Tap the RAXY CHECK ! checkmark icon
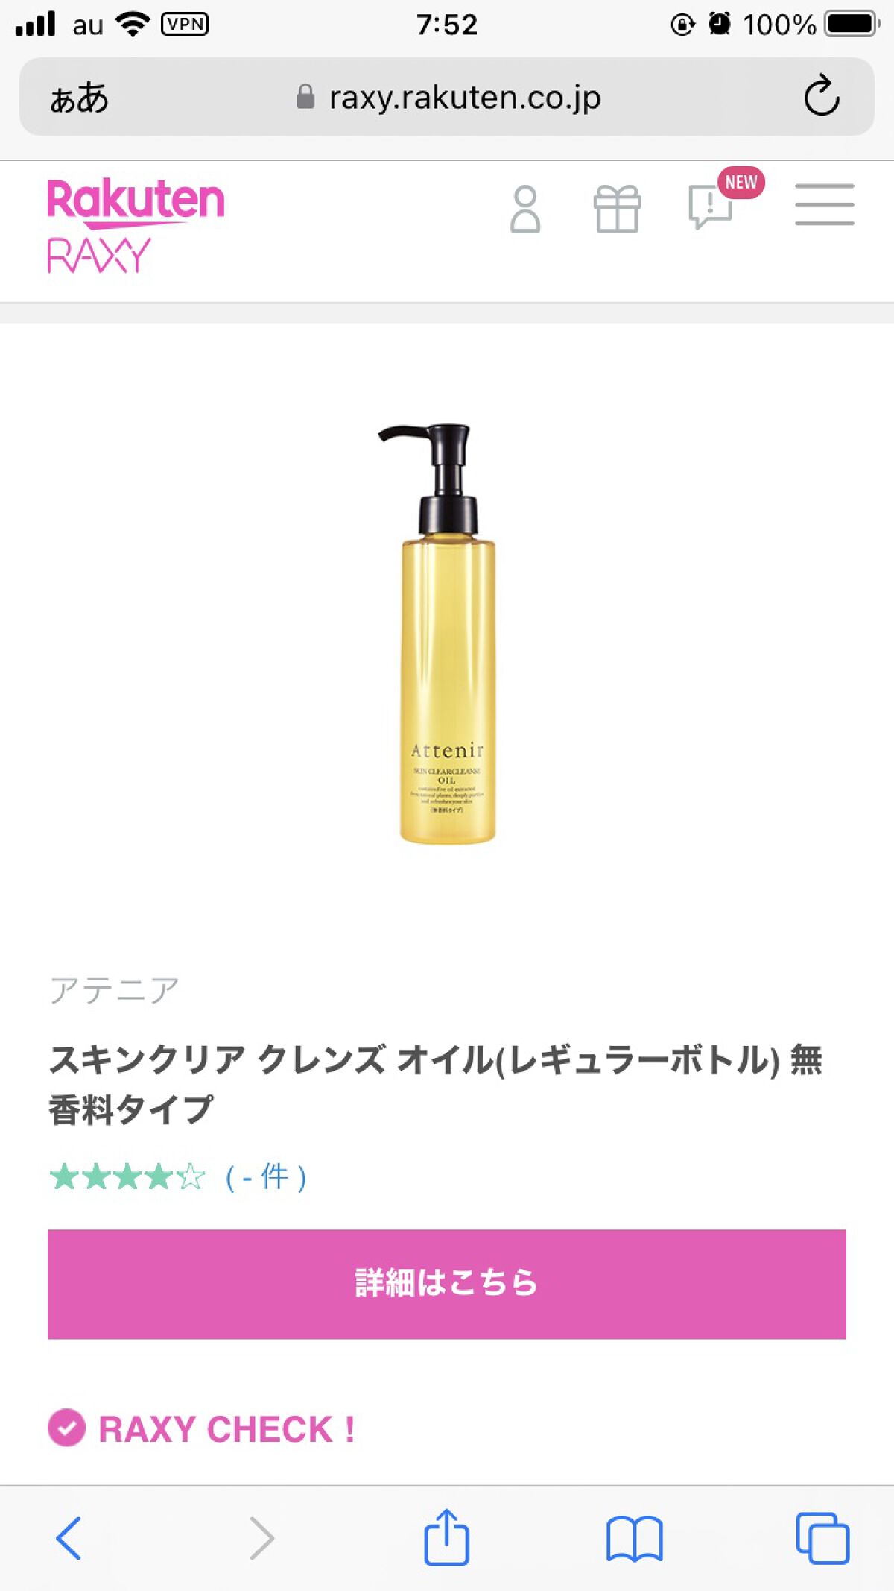This screenshot has width=894, height=1591. coord(67,1428)
